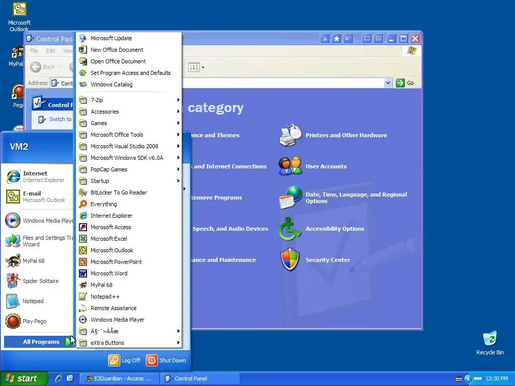This screenshot has width=515, height=386.
Task: Expand the Accessories submenu arrow
Action: click(x=178, y=112)
